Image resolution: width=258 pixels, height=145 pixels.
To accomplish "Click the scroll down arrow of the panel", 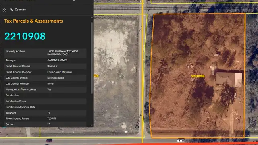I will [92, 125].
